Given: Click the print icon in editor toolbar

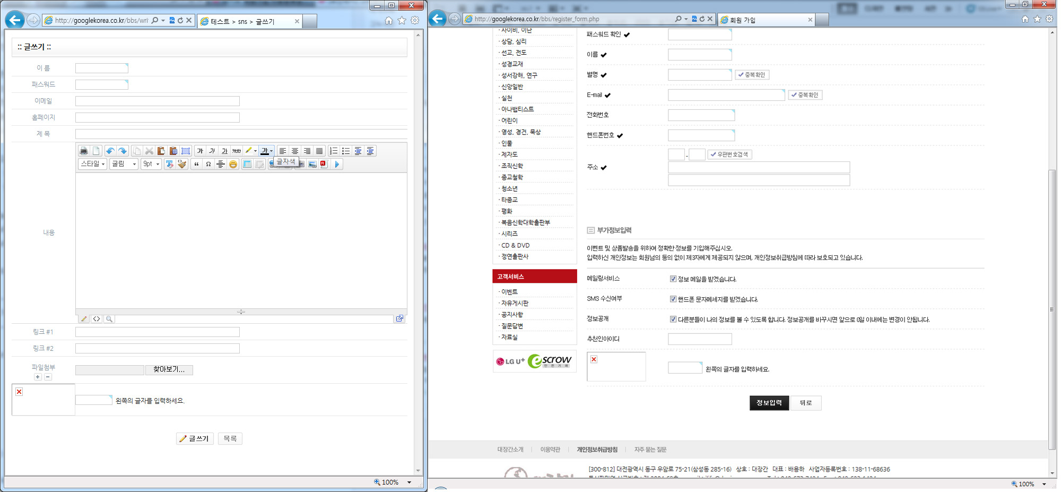Looking at the screenshot, I should [x=84, y=151].
